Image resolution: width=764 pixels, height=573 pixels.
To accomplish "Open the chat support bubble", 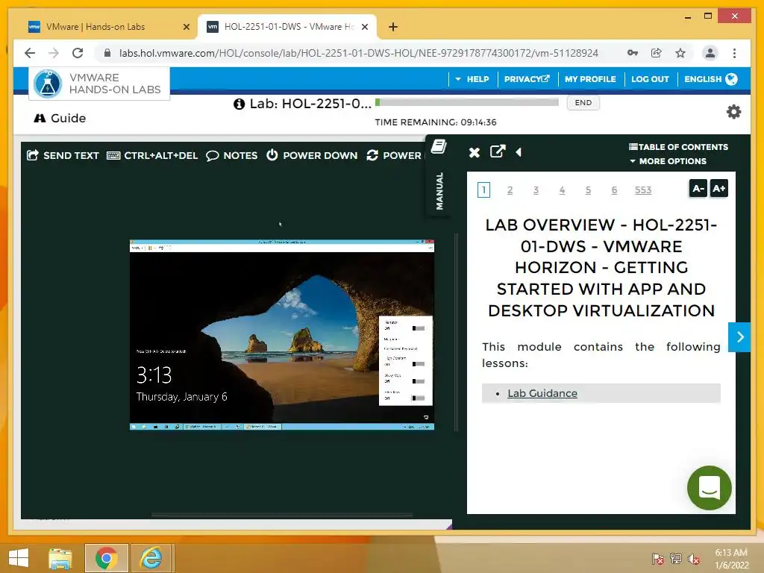I will click(709, 488).
